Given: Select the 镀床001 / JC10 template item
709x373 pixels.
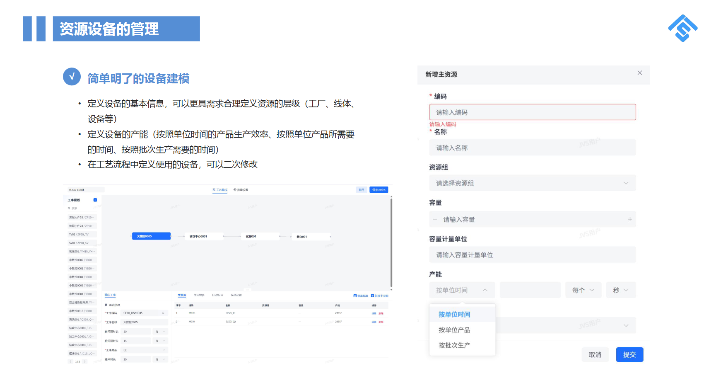Looking at the screenshot, I should tap(82, 354).
